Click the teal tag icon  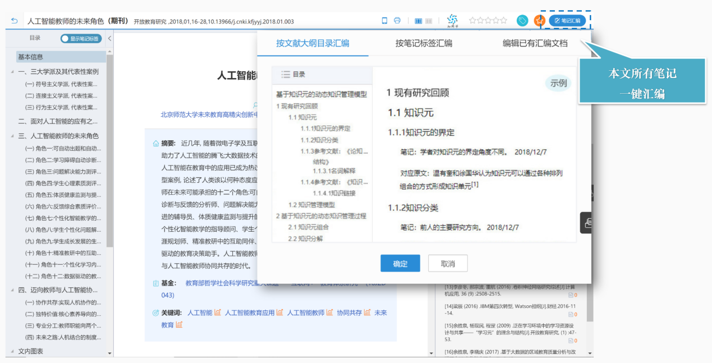(x=522, y=21)
